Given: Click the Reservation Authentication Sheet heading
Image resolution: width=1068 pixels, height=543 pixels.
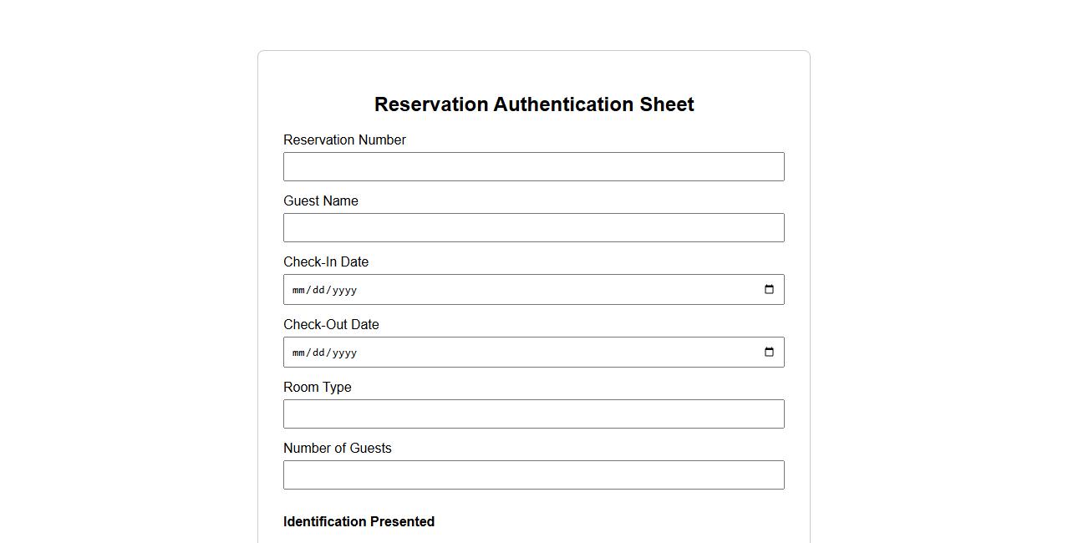Looking at the screenshot, I should click(534, 104).
